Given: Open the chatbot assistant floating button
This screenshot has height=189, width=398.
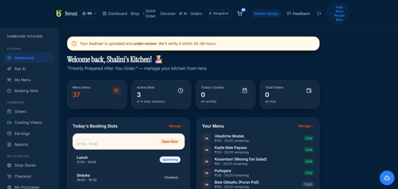Looking at the screenshot, I should 387,178.
